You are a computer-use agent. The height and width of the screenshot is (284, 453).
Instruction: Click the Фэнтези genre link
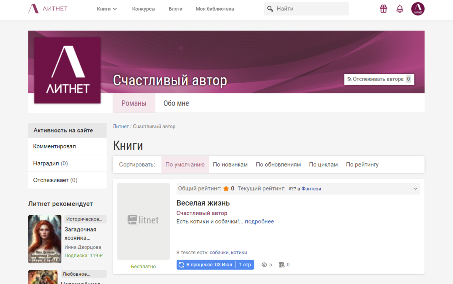point(311,189)
